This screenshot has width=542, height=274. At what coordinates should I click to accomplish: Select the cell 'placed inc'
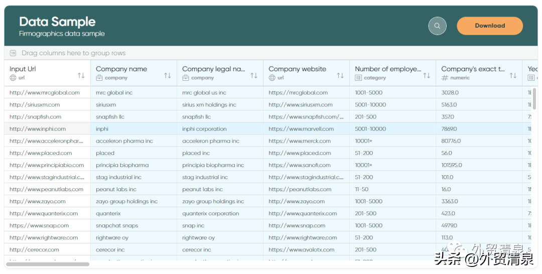click(x=220, y=153)
